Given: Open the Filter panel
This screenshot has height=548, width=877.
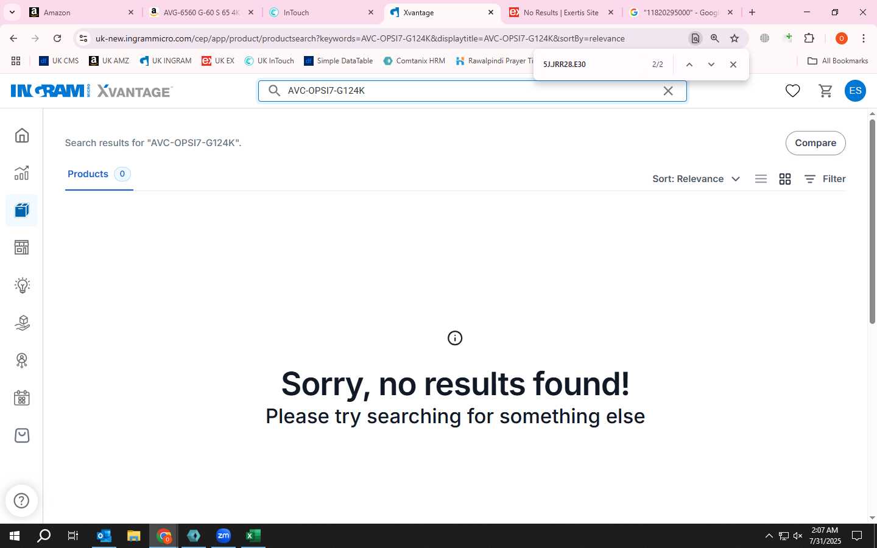Looking at the screenshot, I should pos(825,179).
